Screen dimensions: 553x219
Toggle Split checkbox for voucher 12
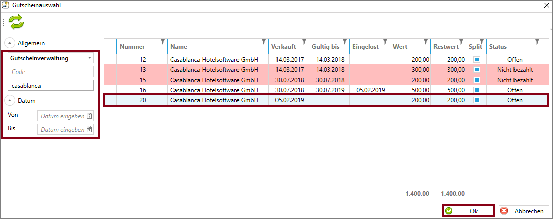point(477,60)
